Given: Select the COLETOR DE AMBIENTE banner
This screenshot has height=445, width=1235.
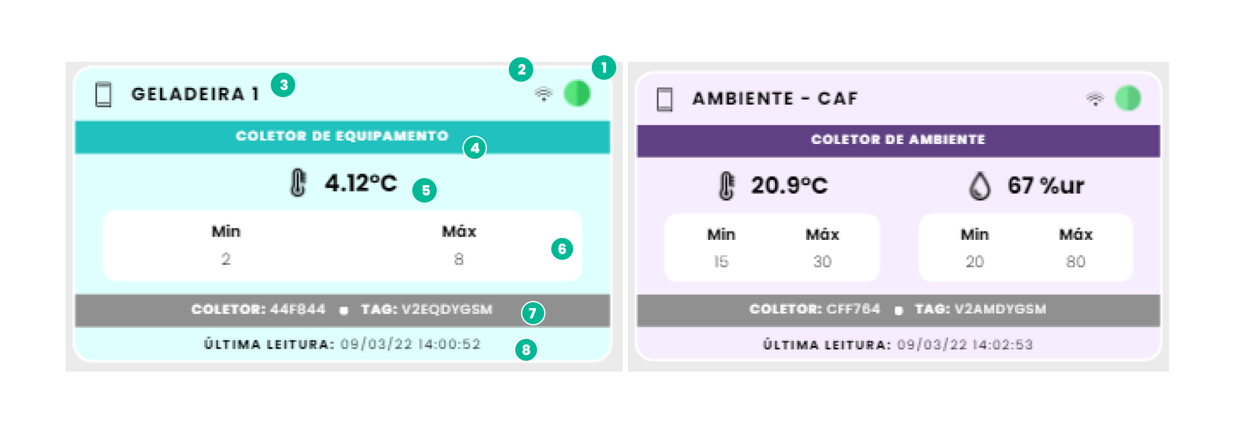Looking at the screenshot, I should pos(898,140).
